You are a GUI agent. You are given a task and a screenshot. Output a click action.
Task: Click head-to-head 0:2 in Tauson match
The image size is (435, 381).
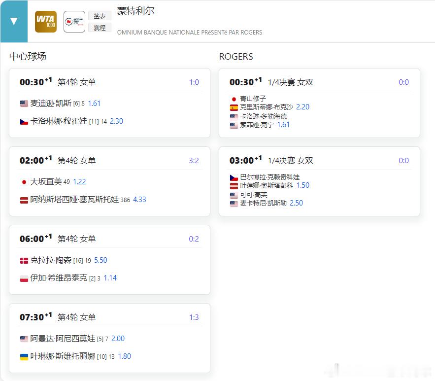tap(194, 239)
